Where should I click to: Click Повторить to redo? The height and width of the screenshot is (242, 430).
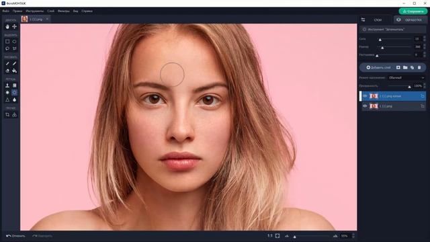pyautogui.click(x=42, y=236)
